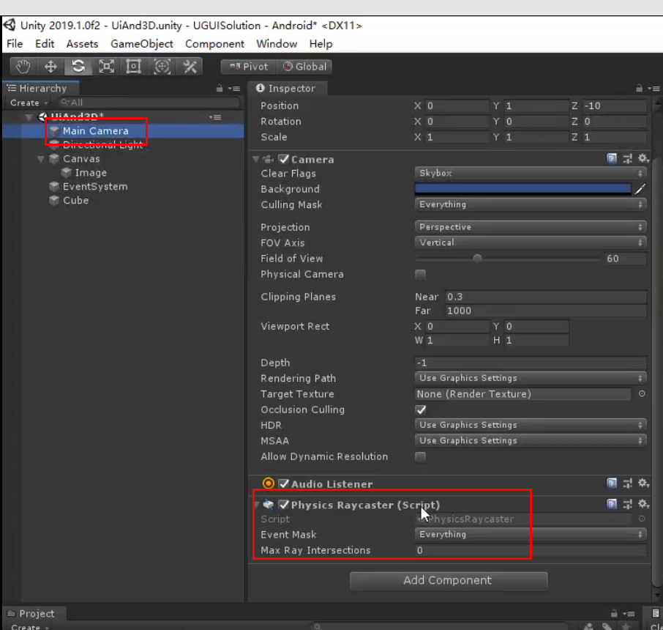Lock the Project panel
The image size is (663, 630).
614,613
